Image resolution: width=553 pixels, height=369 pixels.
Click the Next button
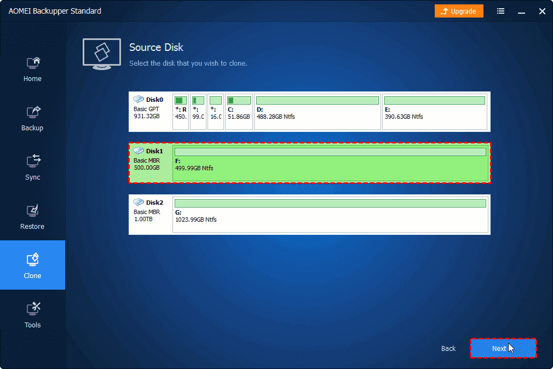(x=503, y=348)
